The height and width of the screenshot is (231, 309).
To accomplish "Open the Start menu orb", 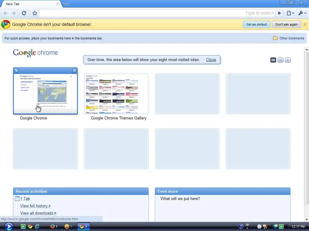I will tap(9, 226).
